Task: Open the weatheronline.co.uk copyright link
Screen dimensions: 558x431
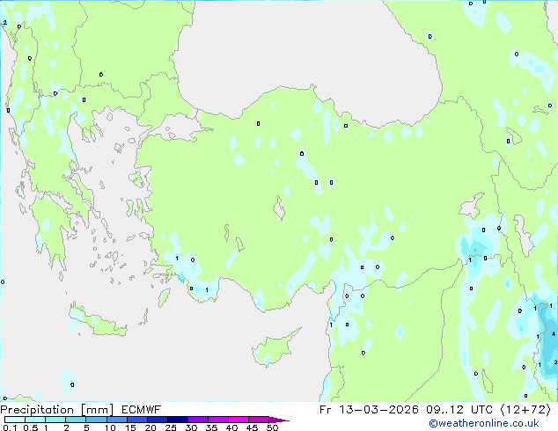Action: 484,423
